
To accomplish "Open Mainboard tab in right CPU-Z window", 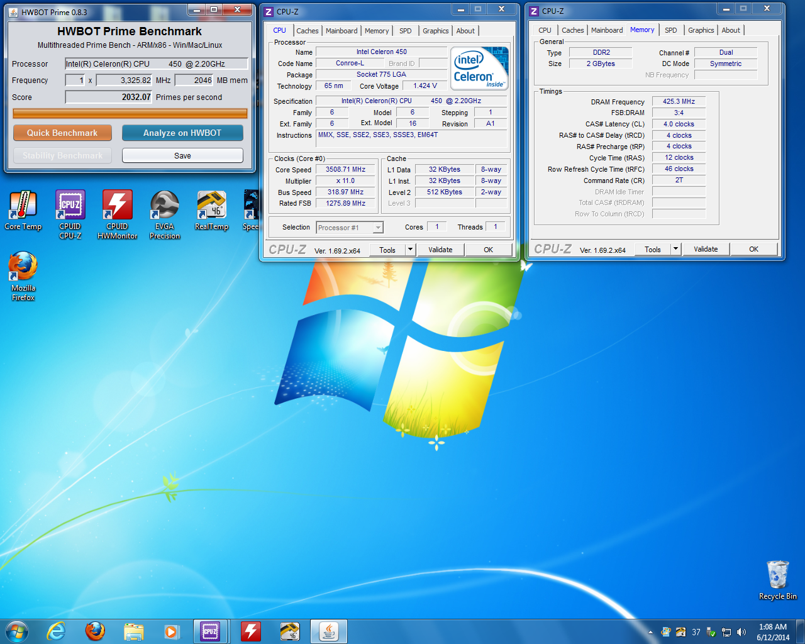I will [x=607, y=30].
